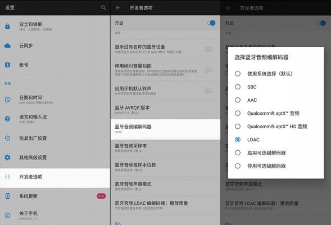
Task: Tap the gear icon for advanced settings
Action: (x=7, y=157)
